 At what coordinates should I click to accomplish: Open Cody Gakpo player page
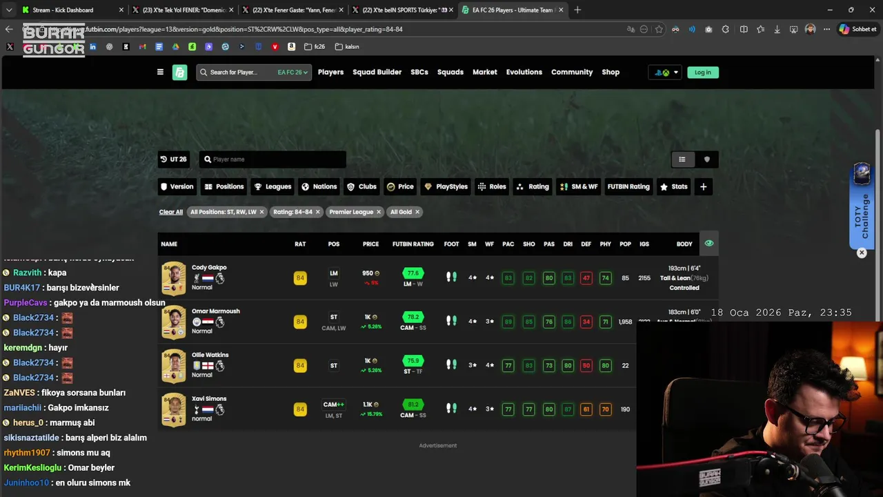pos(209,268)
